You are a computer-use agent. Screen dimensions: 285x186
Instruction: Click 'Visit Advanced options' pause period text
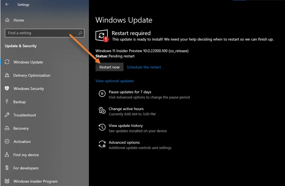click(149, 97)
